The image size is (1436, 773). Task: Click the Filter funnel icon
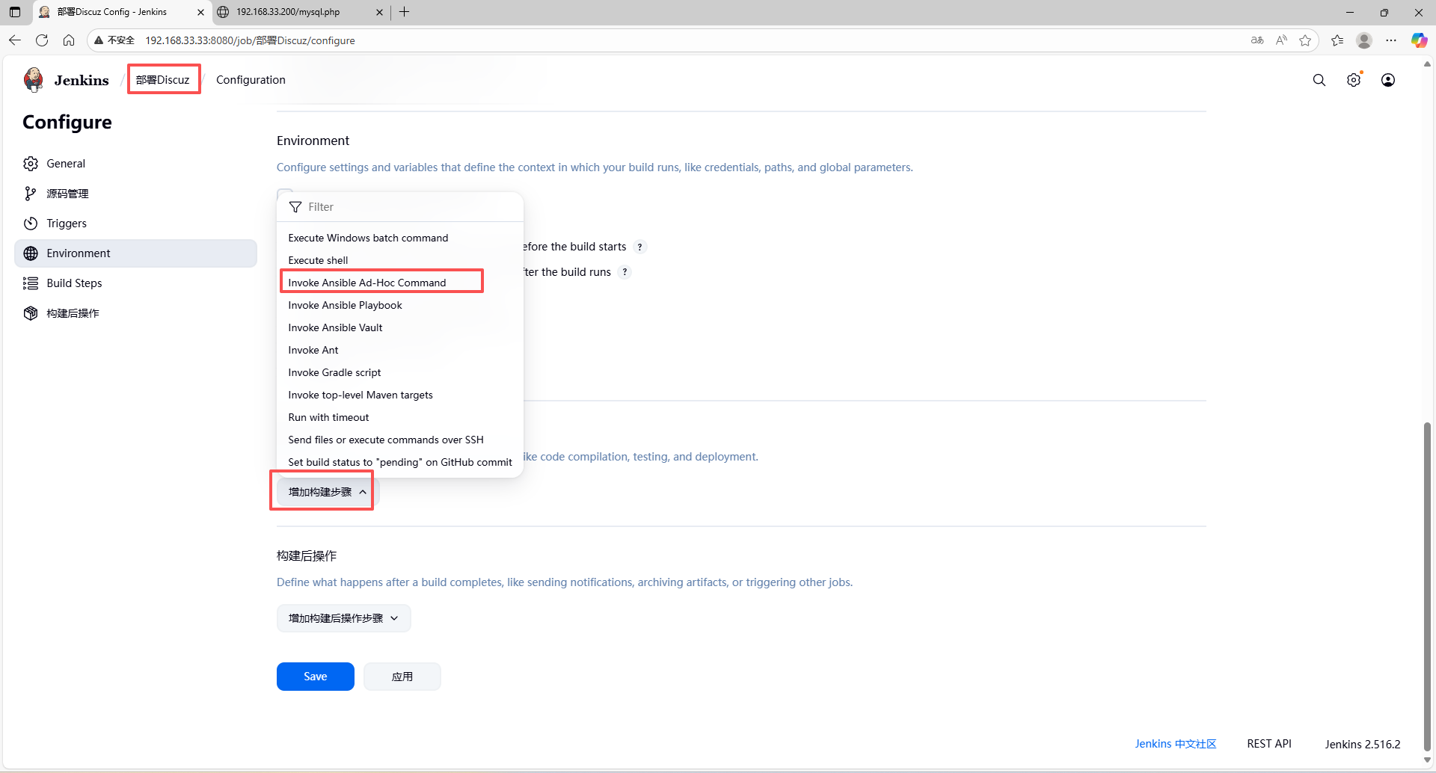click(x=295, y=207)
